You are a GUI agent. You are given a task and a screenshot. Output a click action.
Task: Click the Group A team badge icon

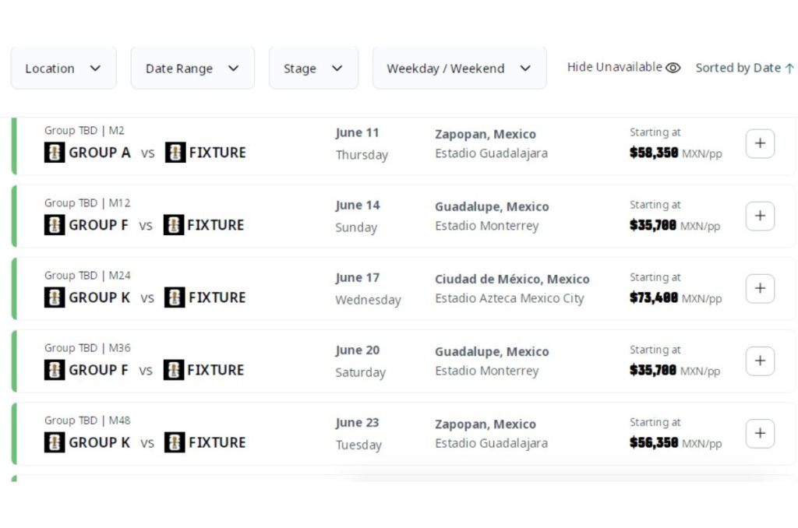55,153
